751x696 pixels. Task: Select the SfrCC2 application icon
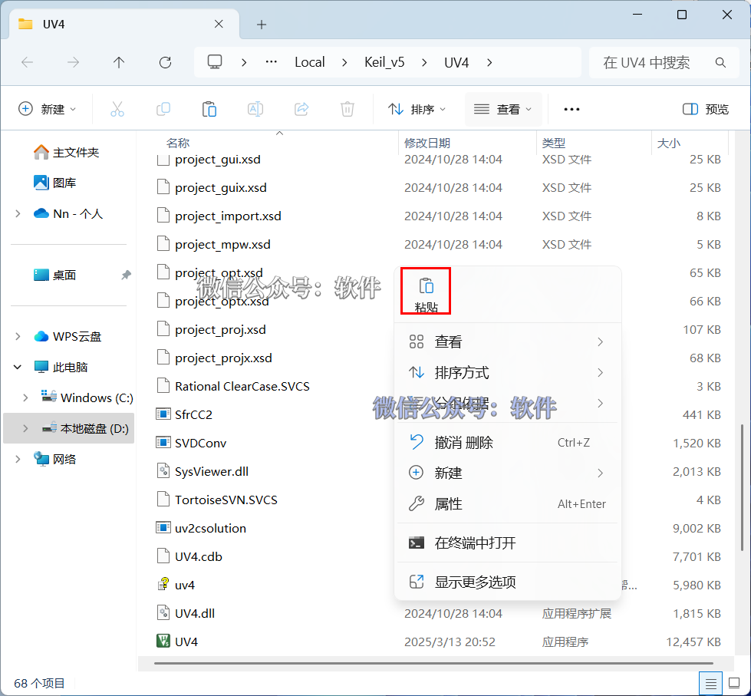click(163, 414)
